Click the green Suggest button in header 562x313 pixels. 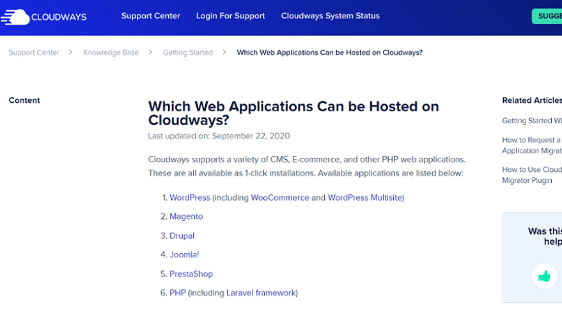(547, 16)
